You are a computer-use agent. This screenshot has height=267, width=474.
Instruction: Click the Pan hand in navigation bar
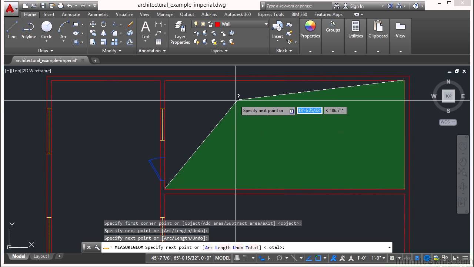pyautogui.click(x=463, y=161)
